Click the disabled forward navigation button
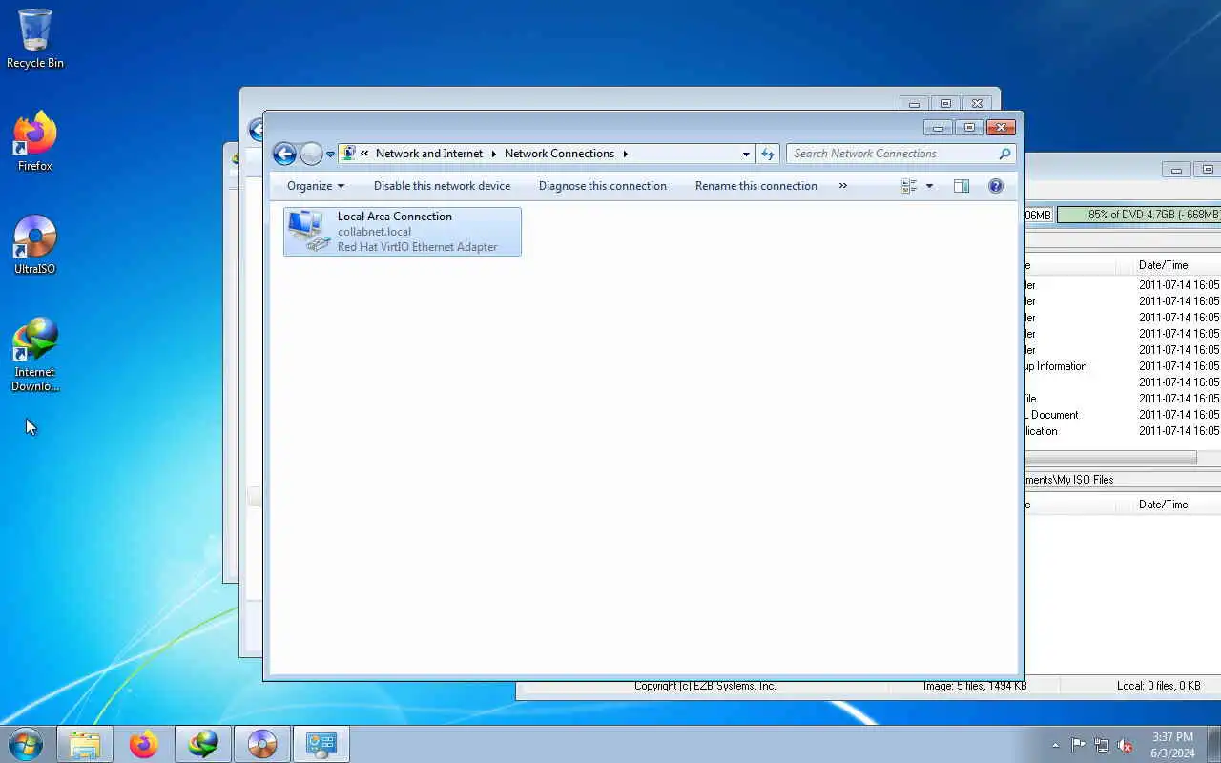 pyautogui.click(x=311, y=154)
